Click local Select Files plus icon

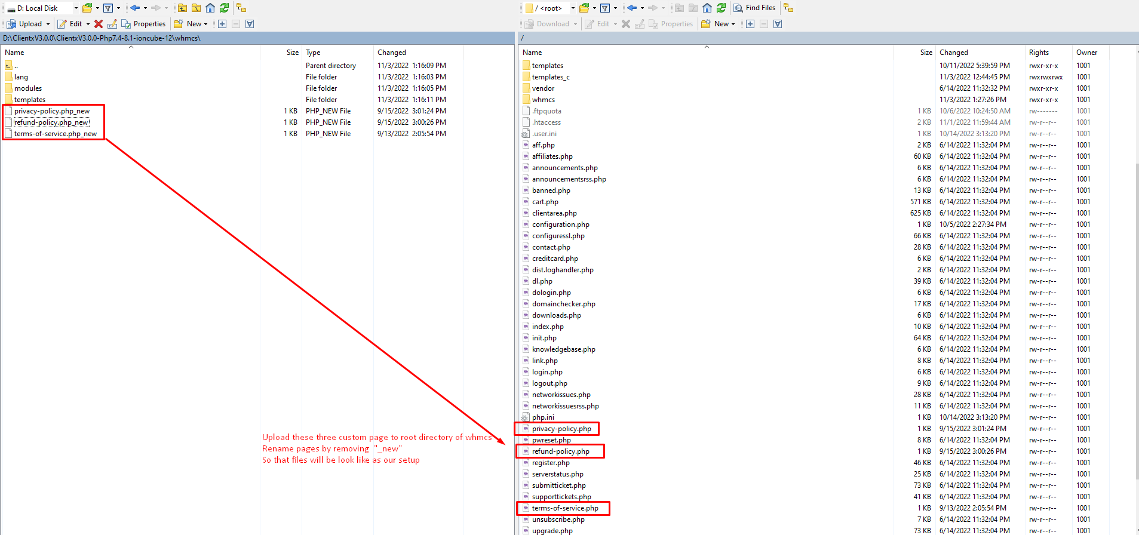222,24
